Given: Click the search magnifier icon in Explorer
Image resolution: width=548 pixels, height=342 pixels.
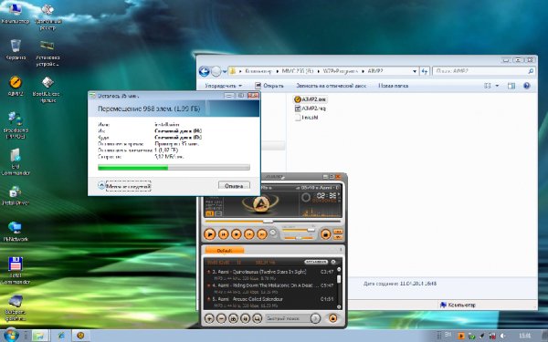Looking at the screenshot, I should [x=531, y=71].
